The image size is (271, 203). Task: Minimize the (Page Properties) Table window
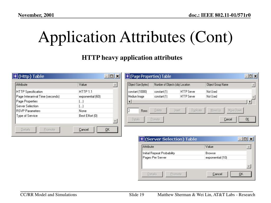coord(247,76)
